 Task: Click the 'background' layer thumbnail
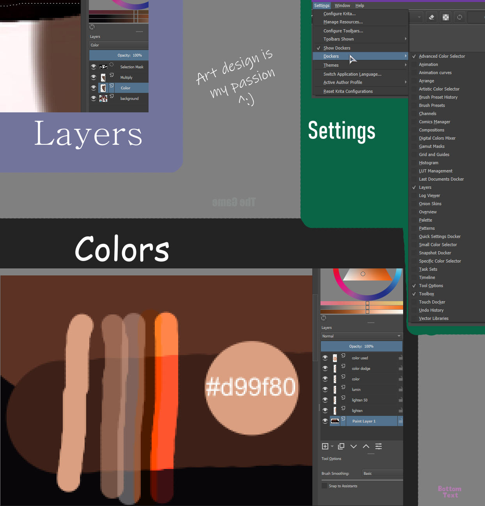pos(103,99)
